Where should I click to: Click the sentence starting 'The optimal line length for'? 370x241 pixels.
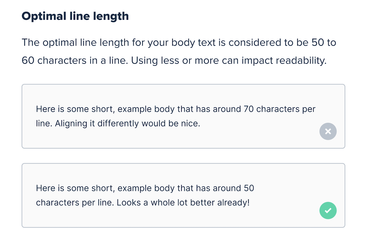pos(179,51)
